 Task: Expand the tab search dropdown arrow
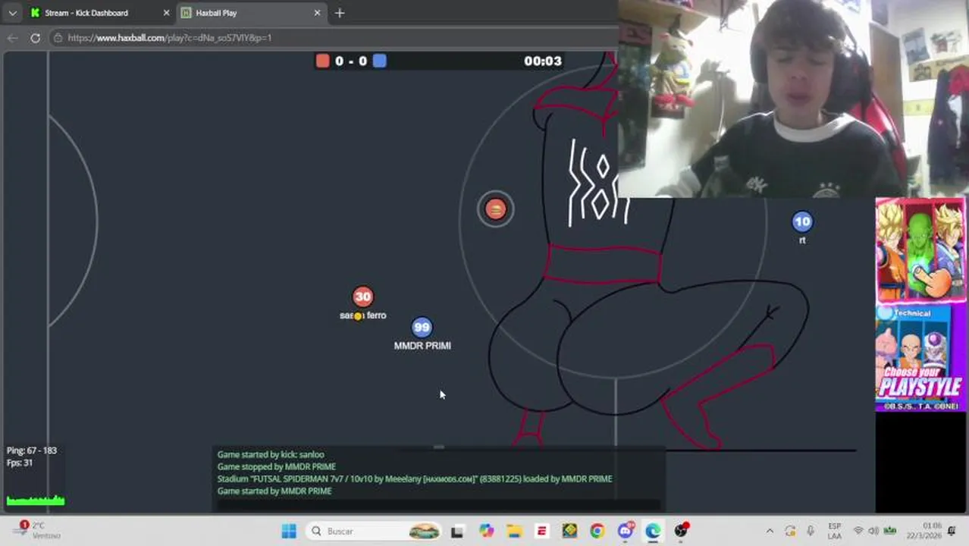pyautogui.click(x=12, y=13)
